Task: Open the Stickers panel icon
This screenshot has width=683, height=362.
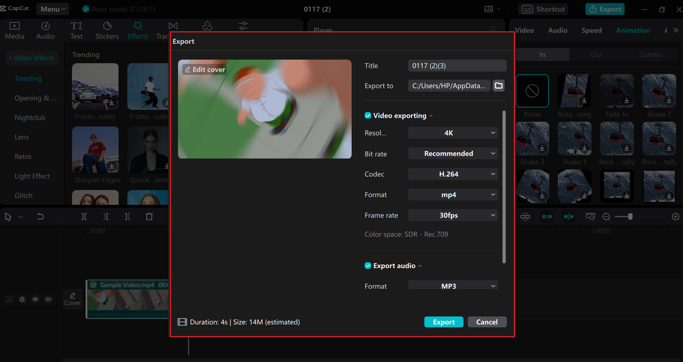Action: point(107,31)
